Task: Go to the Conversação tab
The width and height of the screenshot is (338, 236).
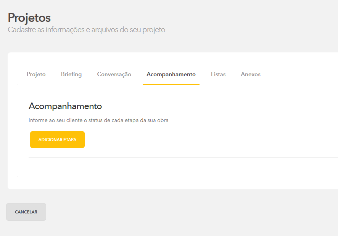Action: pyautogui.click(x=114, y=74)
